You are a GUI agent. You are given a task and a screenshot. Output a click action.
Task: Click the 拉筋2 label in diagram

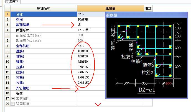coord(147,72)
